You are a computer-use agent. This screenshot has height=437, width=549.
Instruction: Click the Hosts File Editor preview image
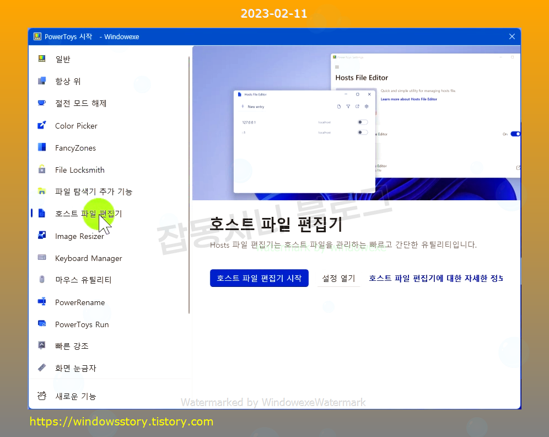click(357, 123)
